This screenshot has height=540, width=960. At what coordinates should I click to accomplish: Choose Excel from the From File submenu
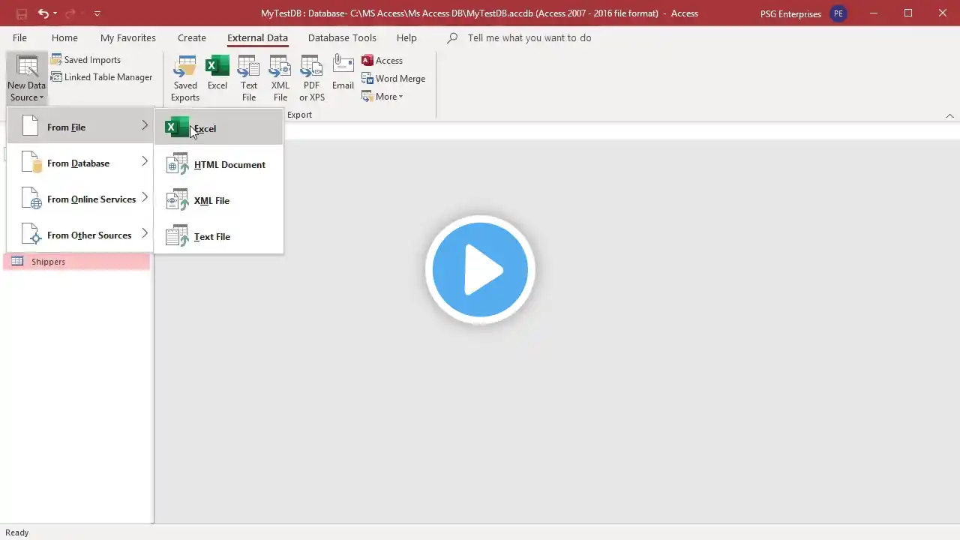tap(219, 128)
